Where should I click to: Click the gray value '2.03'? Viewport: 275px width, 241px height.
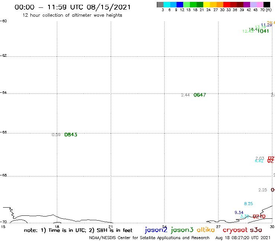coord(260,158)
